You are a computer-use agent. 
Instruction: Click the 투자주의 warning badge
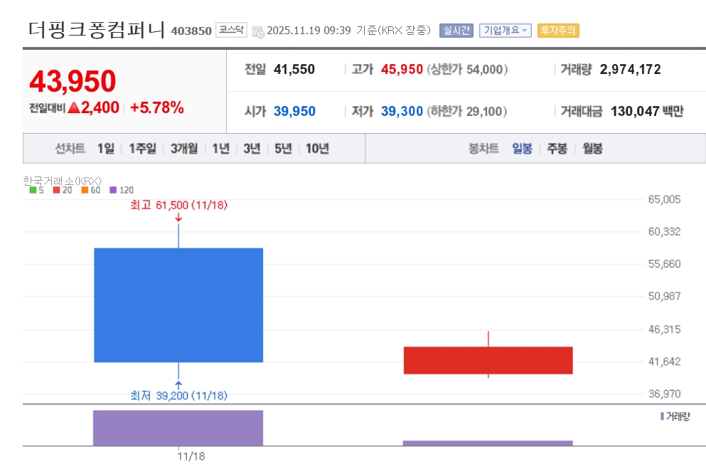pos(558,31)
